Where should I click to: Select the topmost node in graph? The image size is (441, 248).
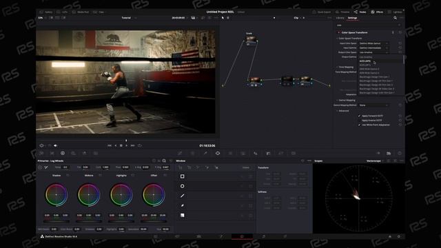tap(251, 39)
